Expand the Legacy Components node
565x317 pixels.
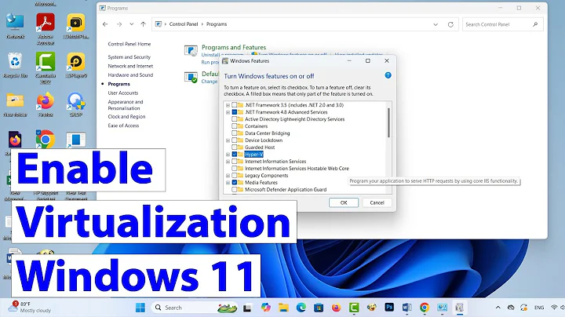(228, 176)
